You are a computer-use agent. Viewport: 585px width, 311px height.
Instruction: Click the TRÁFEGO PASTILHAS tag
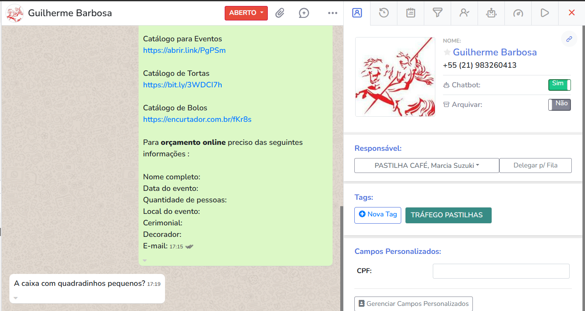click(x=448, y=215)
